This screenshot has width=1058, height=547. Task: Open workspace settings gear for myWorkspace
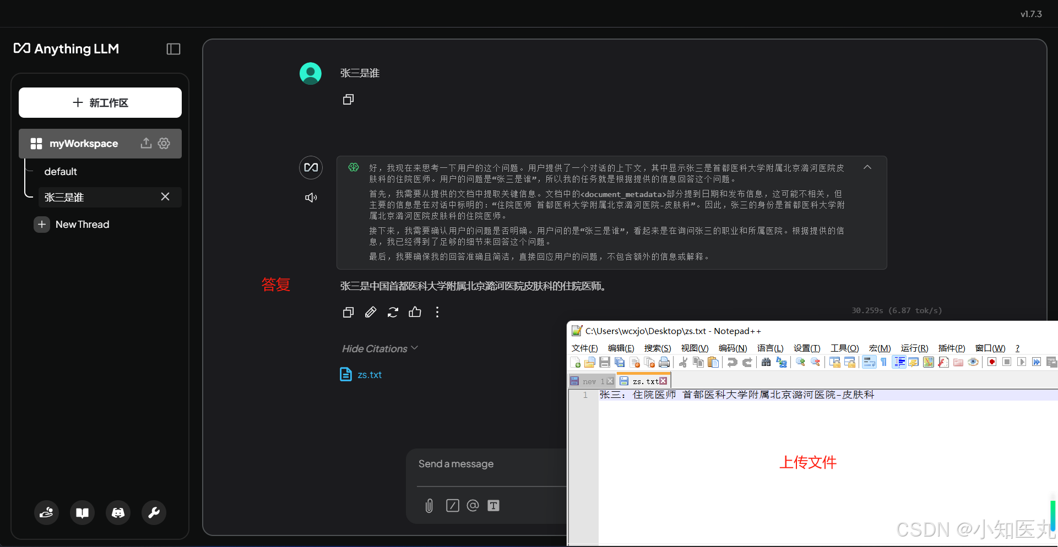164,143
